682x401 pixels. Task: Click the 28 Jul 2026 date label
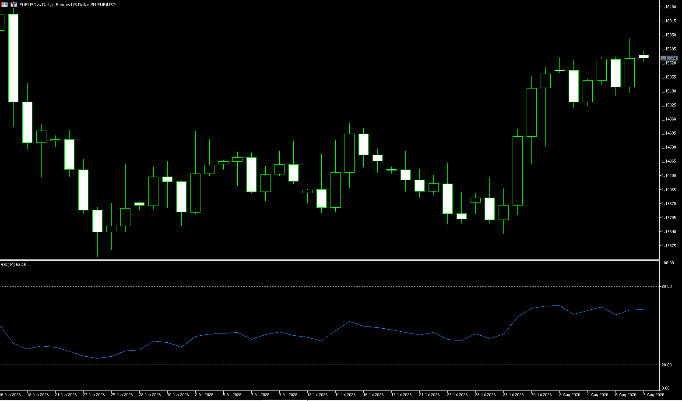tap(513, 395)
